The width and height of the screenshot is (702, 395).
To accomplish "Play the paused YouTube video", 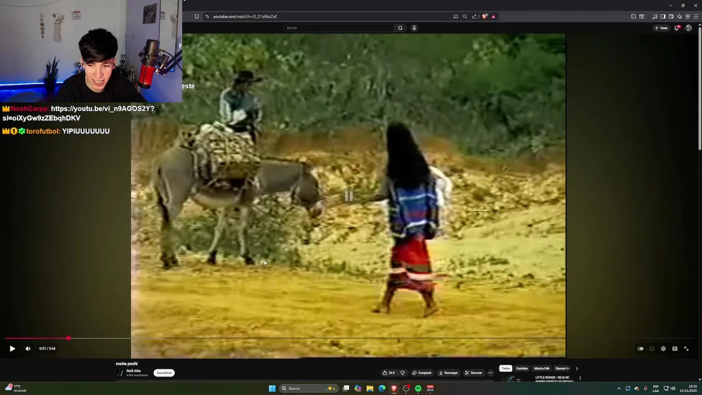I will tap(12, 348).
